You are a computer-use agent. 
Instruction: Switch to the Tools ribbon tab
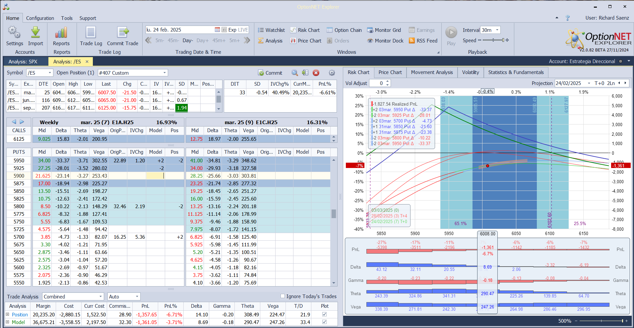(67, 18)
